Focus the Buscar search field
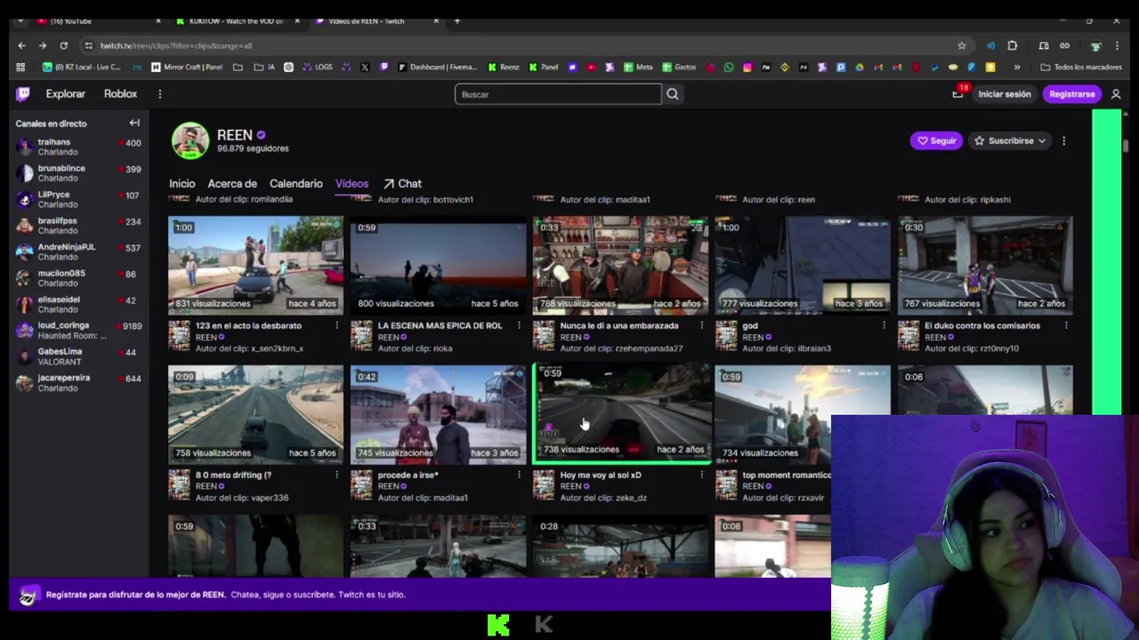The width and height of the screenshot is (1139, 640). 558,94
